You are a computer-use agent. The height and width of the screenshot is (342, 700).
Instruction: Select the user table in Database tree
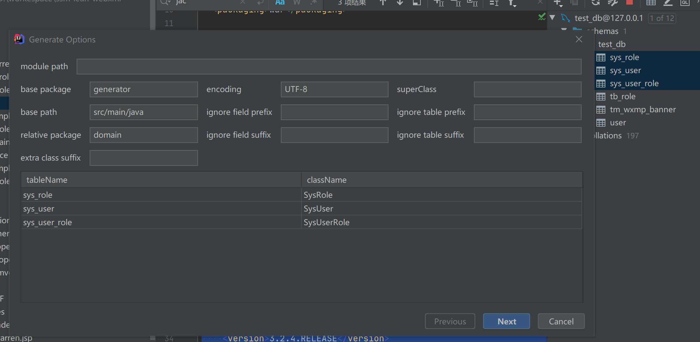click(x=618, y=123)
